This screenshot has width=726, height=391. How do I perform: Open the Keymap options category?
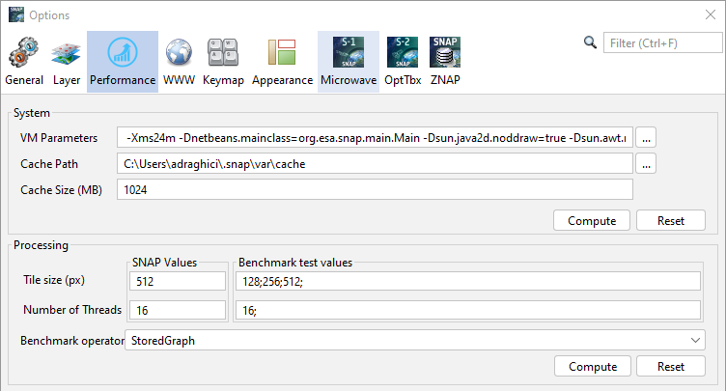223,62
